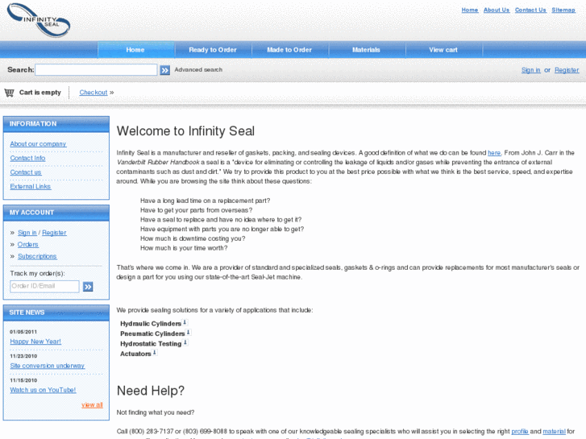Image resolution: width=586 pixels, height=439 pixels.
Task: Focus the Order ID/Email field
Action: (44, 286)
